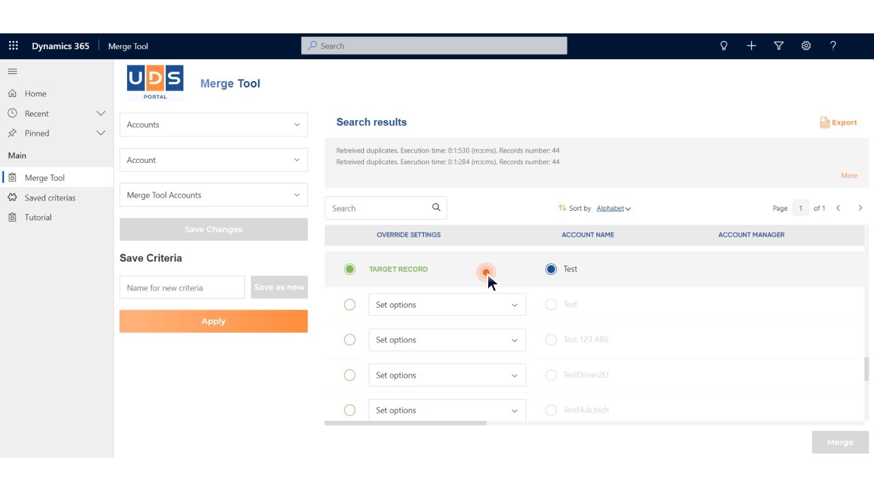Focus the Name for new criteria field

click(182, 287)
